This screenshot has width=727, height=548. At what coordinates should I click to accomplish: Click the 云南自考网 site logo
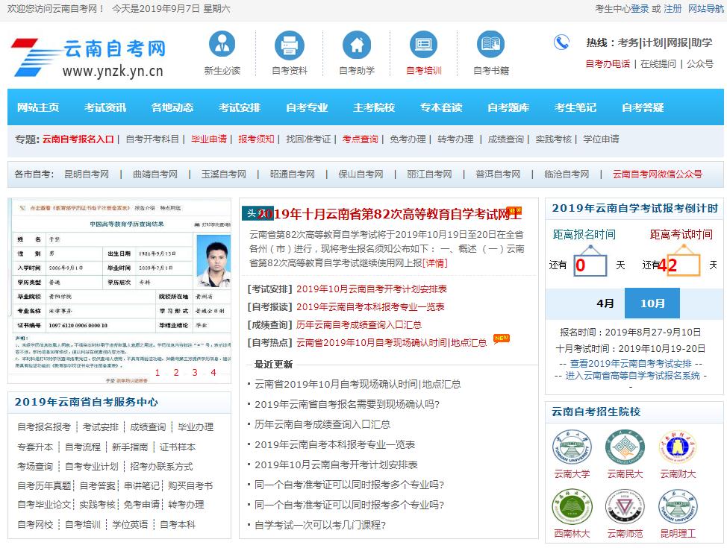88,57
